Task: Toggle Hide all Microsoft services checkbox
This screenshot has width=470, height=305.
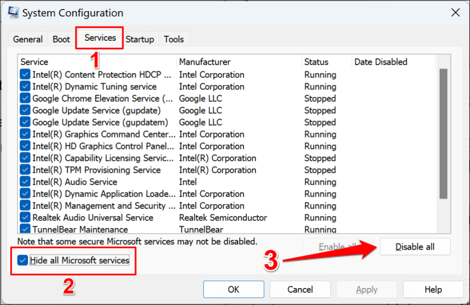Action: point(22,260)
